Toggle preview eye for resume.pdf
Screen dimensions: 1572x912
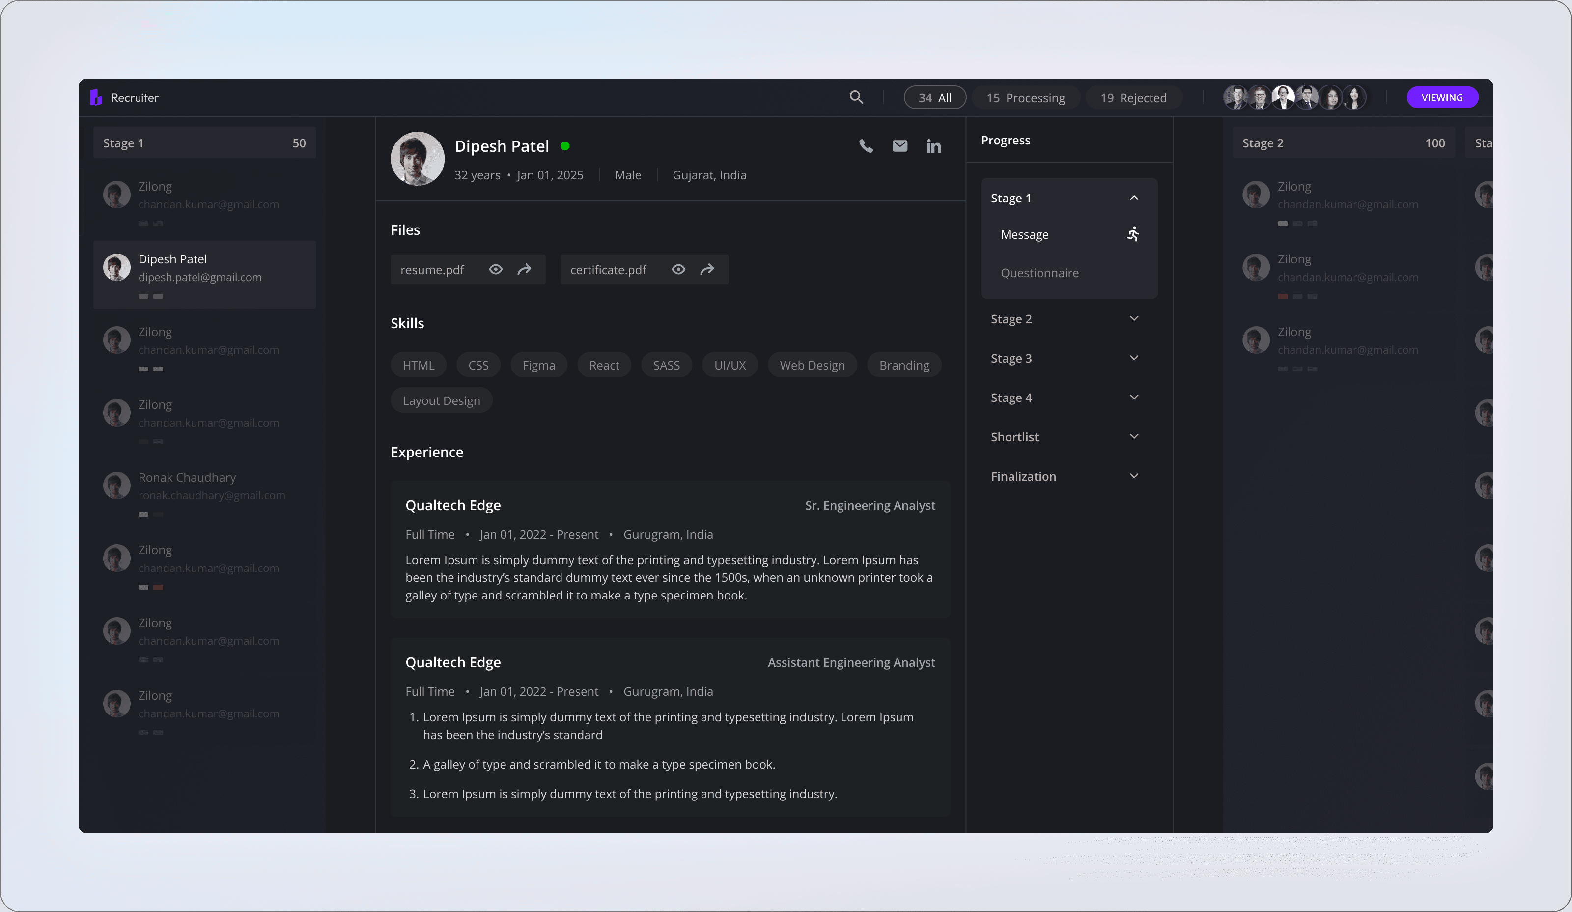(495, 269)
